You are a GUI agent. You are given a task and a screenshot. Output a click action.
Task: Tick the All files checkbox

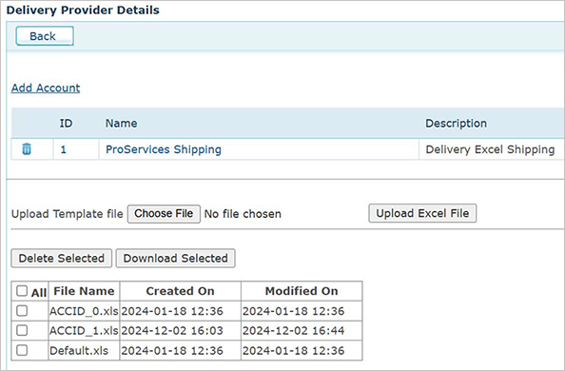click(22, 290)
